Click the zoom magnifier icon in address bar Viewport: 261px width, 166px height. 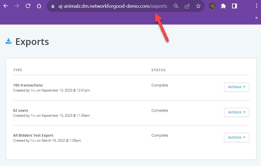176,6
